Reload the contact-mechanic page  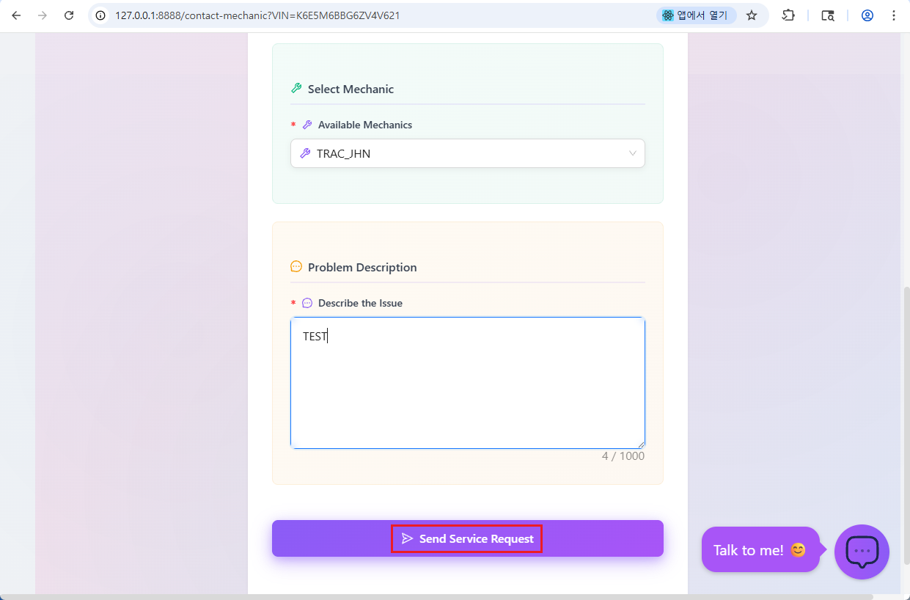tap(69, 15)
